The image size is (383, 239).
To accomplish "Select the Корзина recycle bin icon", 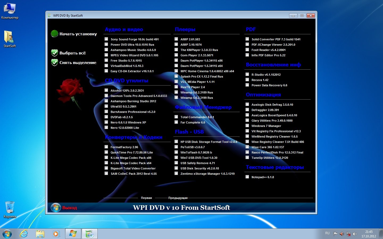I will [x=10, y=210].
